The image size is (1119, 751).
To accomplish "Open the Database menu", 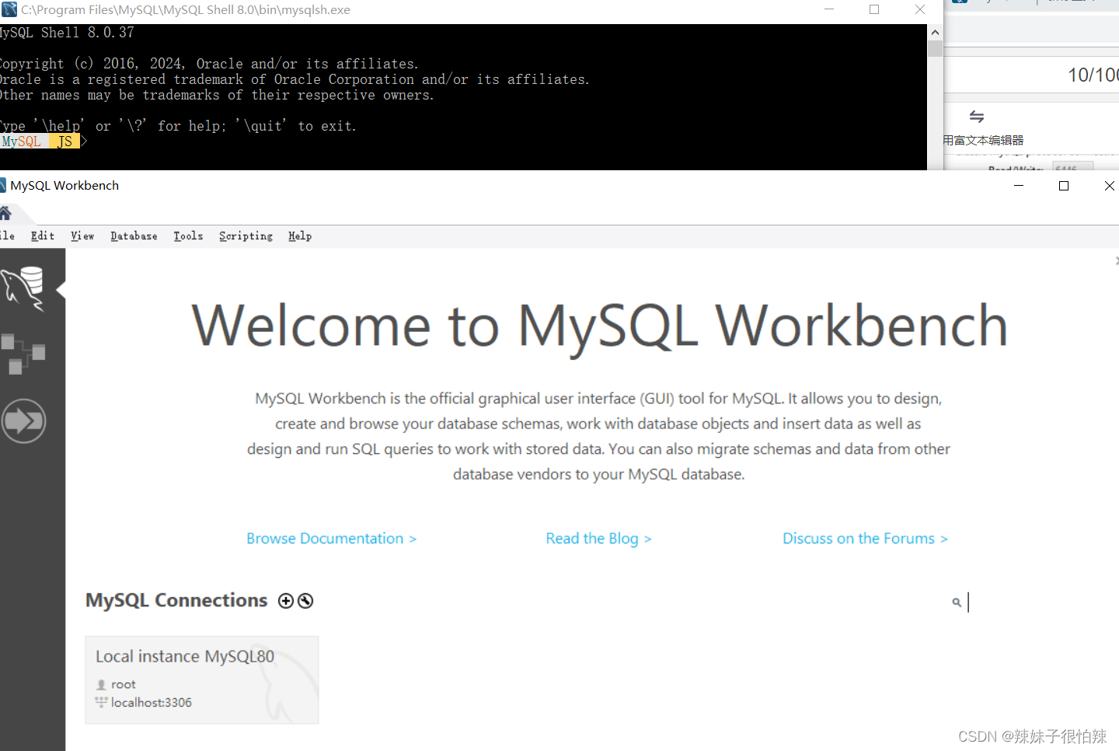I will (134, 236).
